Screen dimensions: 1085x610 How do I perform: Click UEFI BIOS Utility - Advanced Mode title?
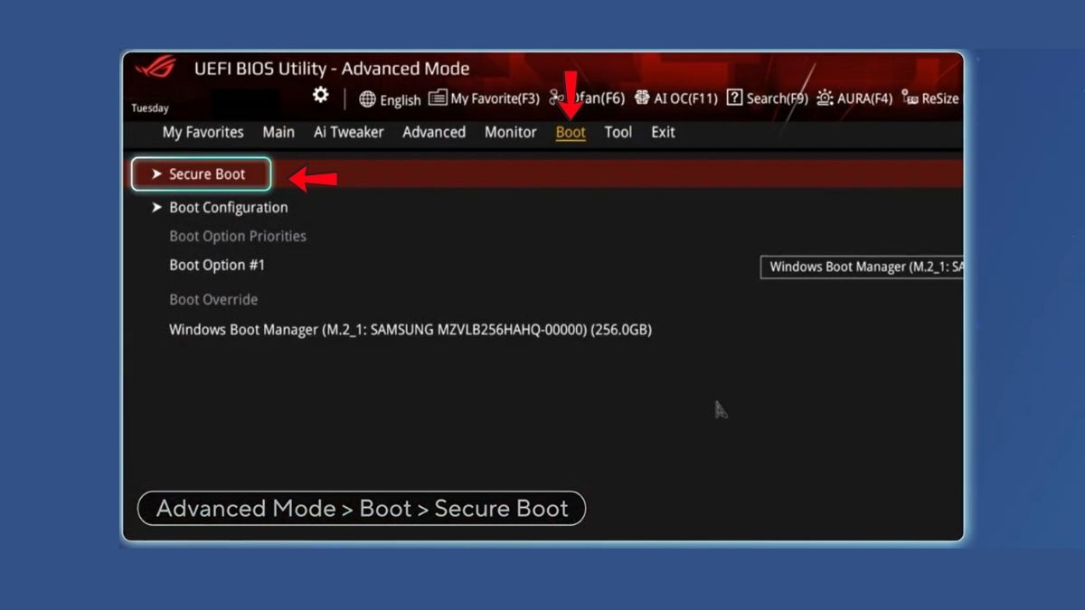[x=332, y=69]
